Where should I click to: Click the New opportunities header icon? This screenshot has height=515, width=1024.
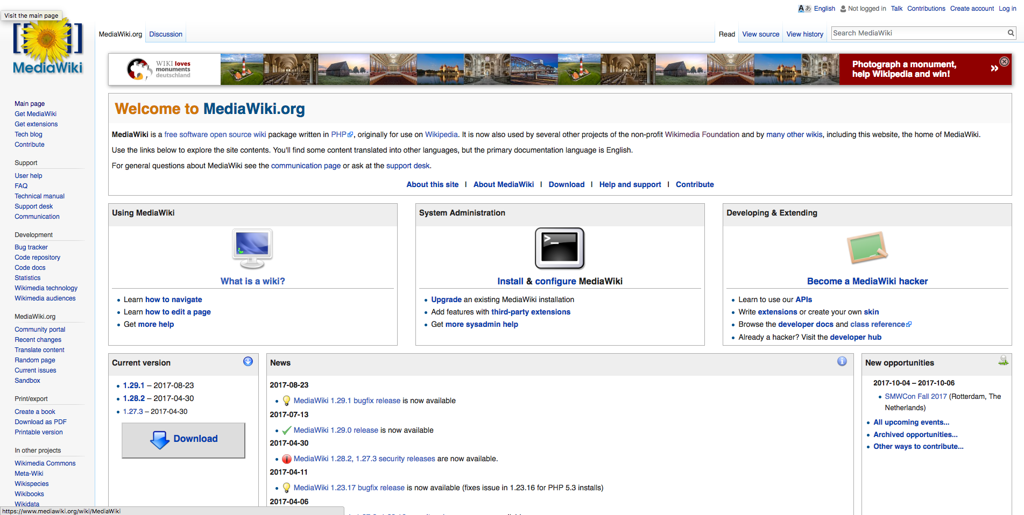[1003, 361]
